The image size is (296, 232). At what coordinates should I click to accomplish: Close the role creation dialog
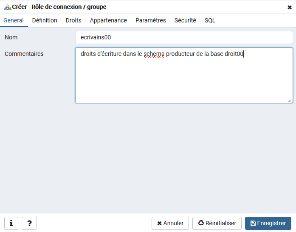[290, 7]
